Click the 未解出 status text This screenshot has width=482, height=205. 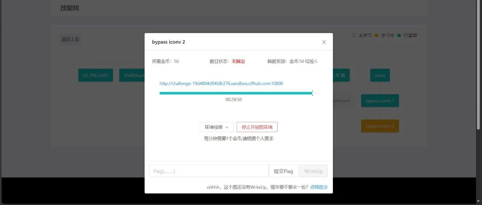(238, 61)
